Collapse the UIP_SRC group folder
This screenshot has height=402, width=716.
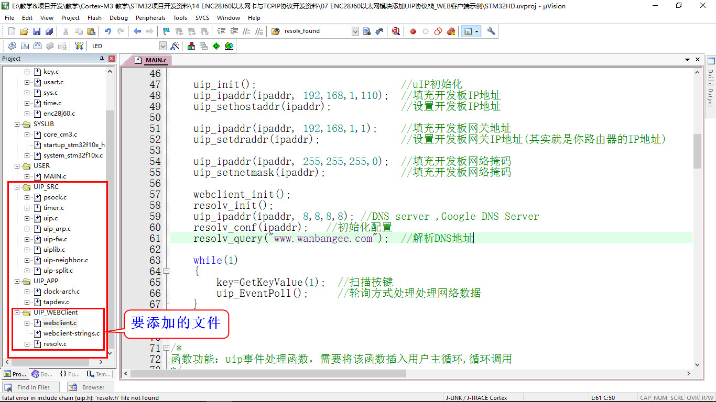click(17, 187)
